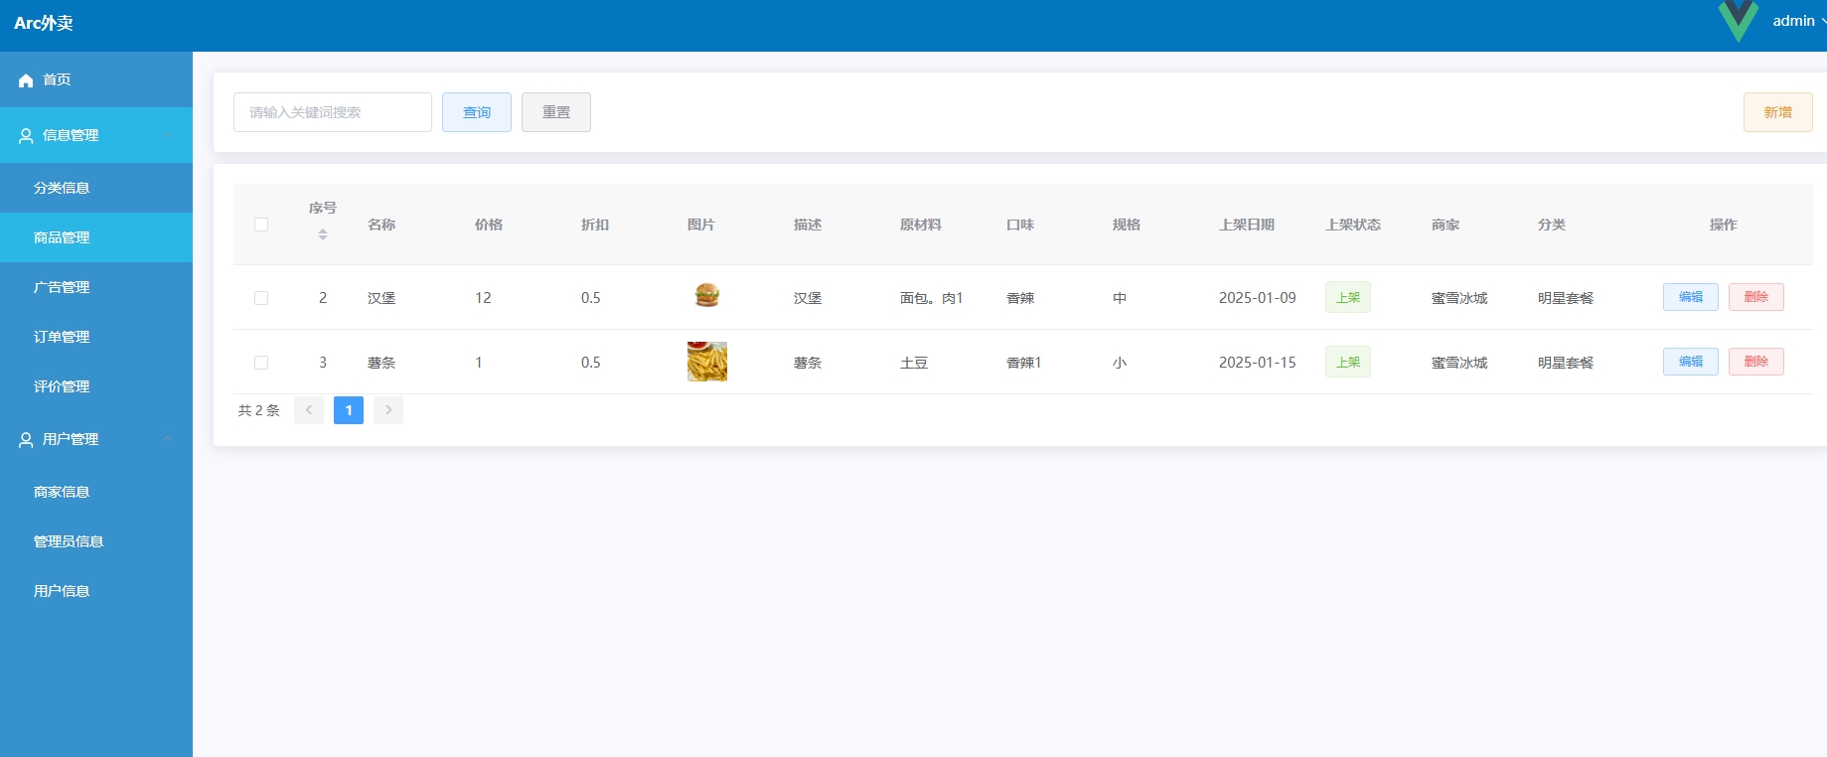Click the 香辣1 flavor cell
This screenshot has height=757, width=1827.
click(x=1024, y=363)
